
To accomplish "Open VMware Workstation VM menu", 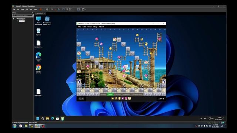I will point(27,9).
